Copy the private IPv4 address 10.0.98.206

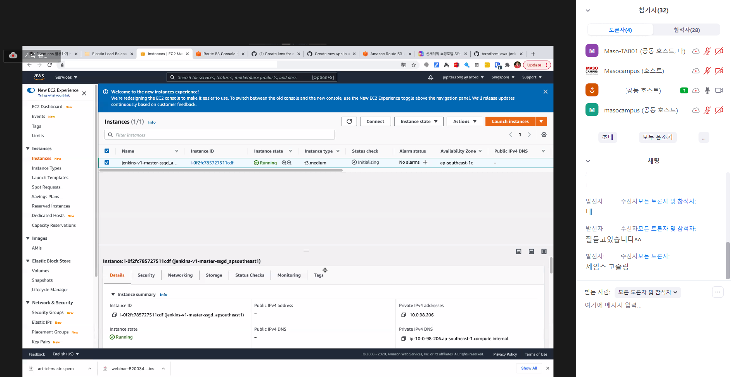403,315
